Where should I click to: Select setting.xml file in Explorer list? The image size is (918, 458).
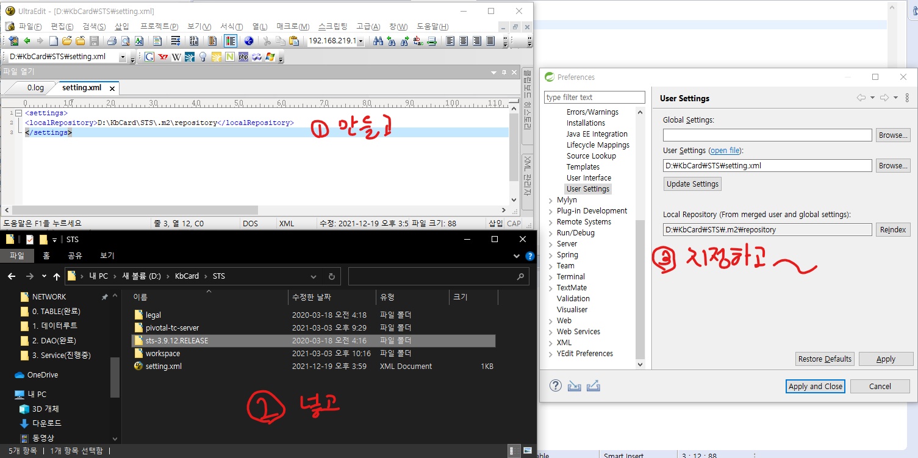[x=163, y=367]
